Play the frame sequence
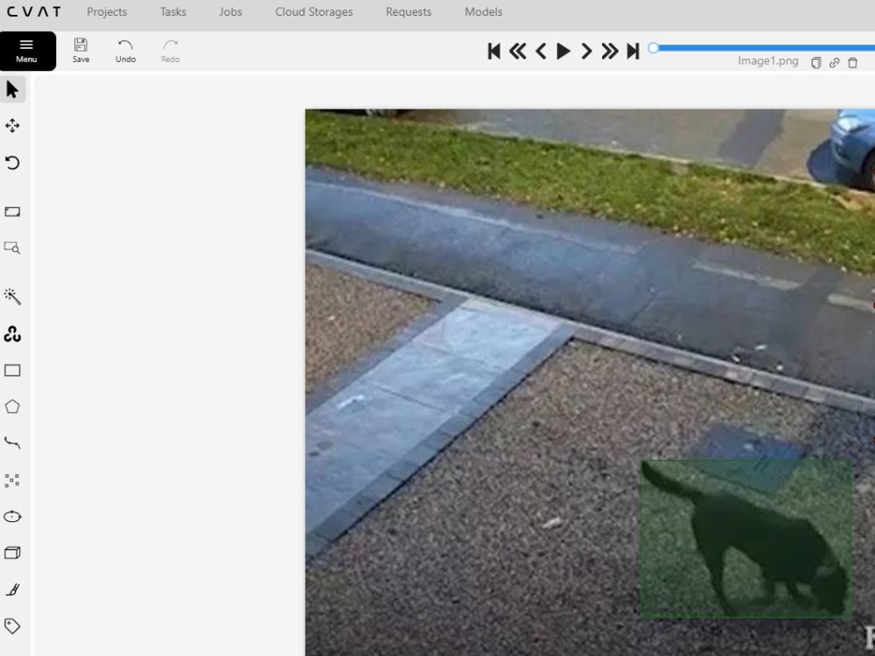875x656 pixels. pyautogui.click(x=563, y=52)
